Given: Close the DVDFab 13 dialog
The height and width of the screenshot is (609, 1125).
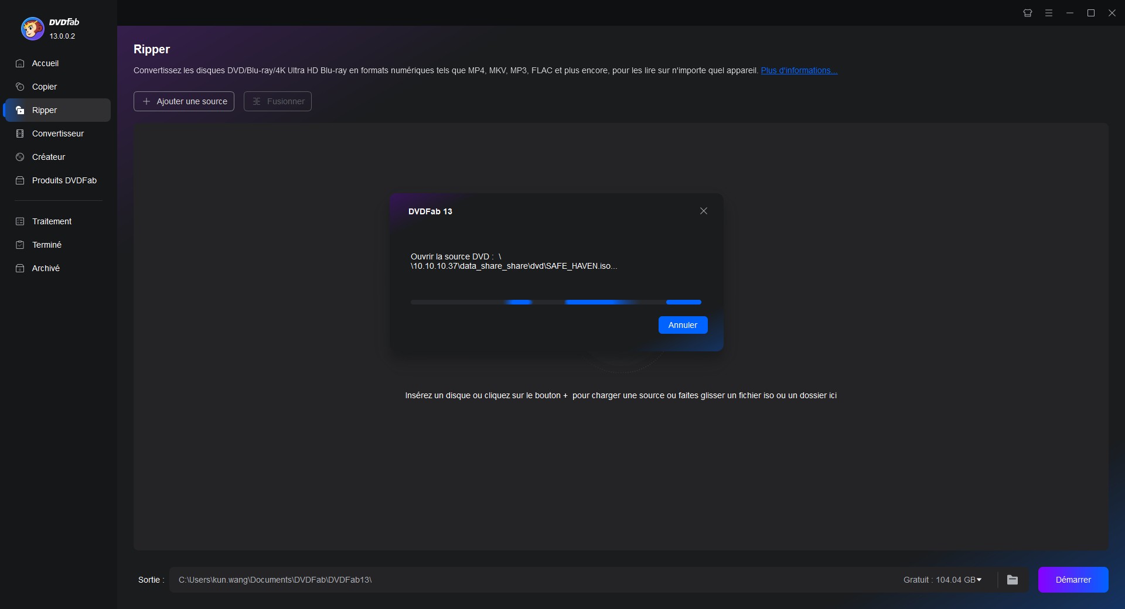Looking at the screenshot, I should click(x=704, y=211).
